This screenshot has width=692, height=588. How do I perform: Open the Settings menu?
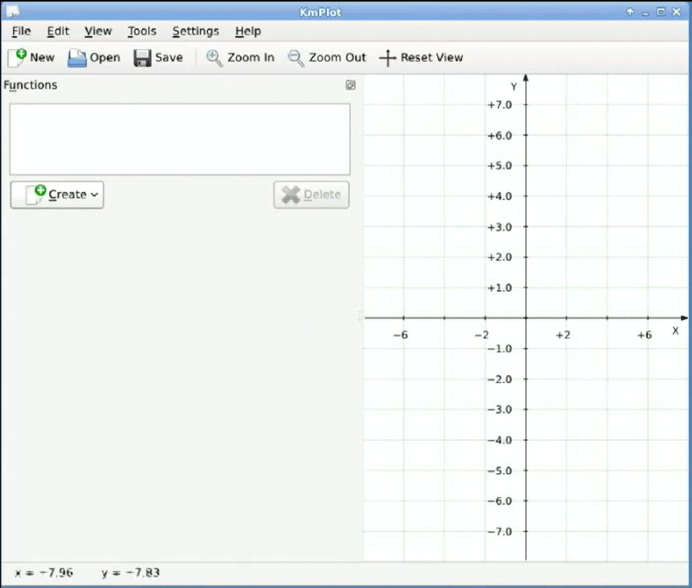click(x=195, y=31)
